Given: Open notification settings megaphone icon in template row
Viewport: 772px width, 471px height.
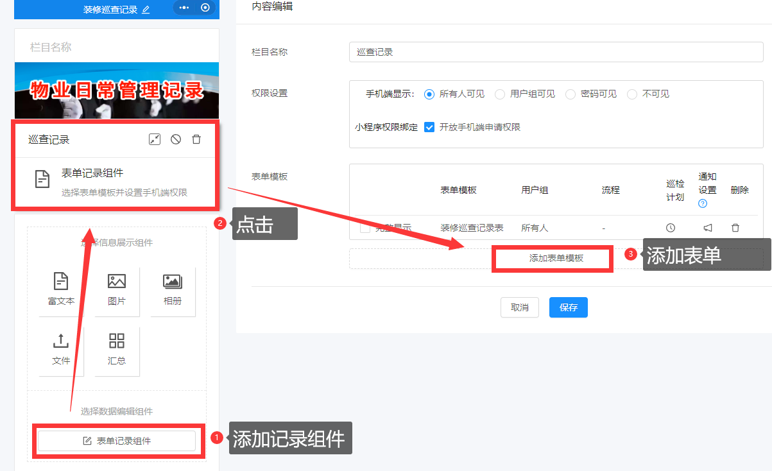Looking at the screenshot, I should [x=707, y=228].
